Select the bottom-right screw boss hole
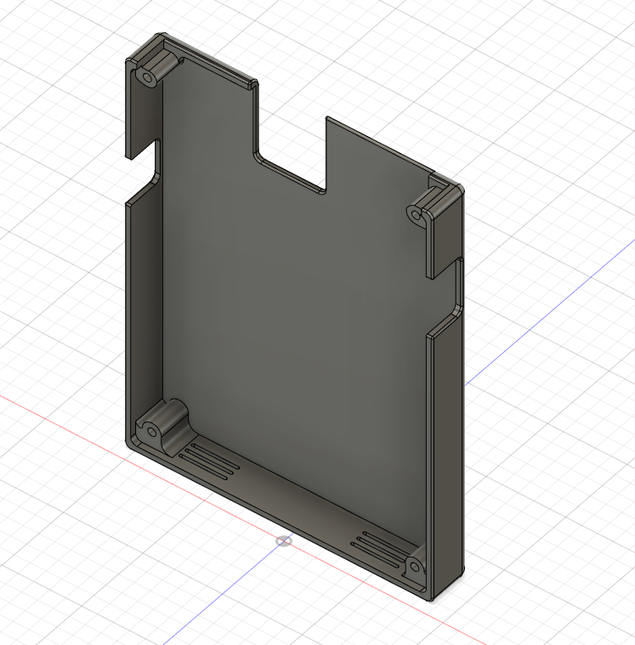 [x=415, y=568]
